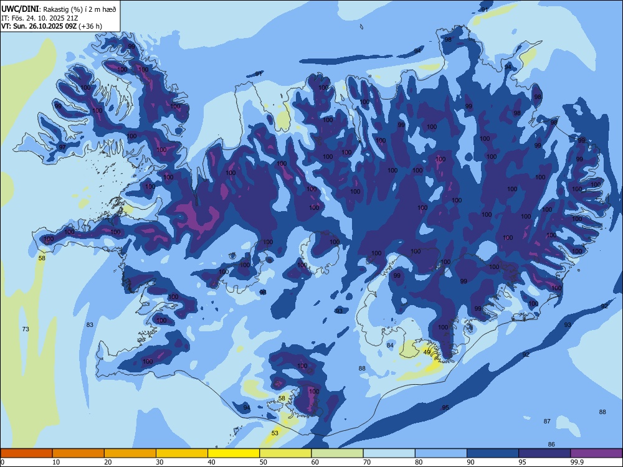
Task: Click the value 87 in the southeast ocean
Action: 547,421
